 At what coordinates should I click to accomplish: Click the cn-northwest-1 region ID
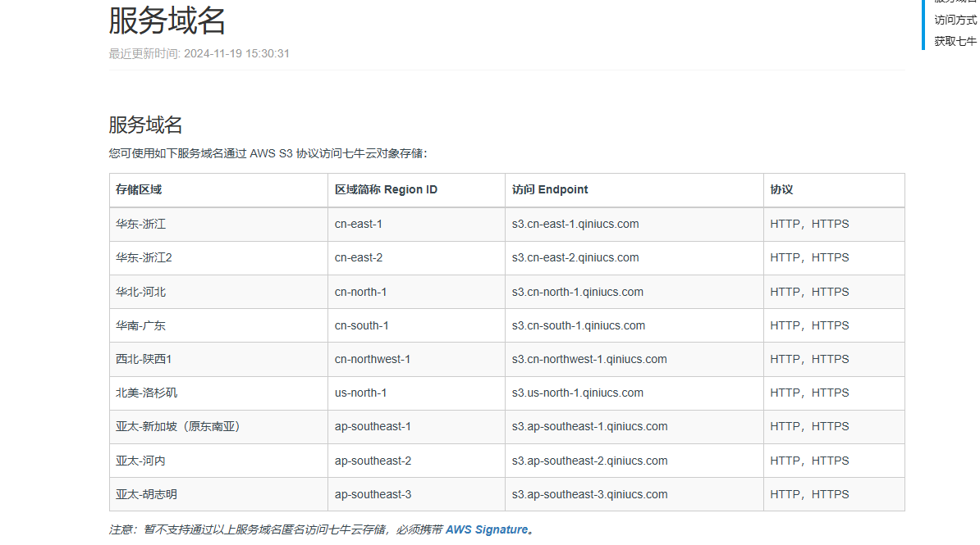click(x=373, y=360)
